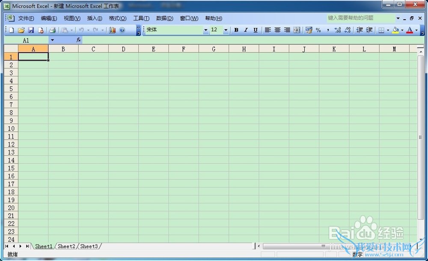Apply Currency Style format icon
Image resolution: width=428 pixels, height=261 pixels.
coord(309,30)
